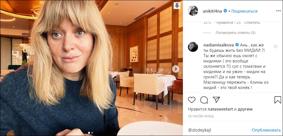View the "другим" likes list
Image resolution: width=283 pixels, height=136 pixels.
245,109
